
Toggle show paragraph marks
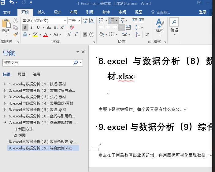pos(147,34)
